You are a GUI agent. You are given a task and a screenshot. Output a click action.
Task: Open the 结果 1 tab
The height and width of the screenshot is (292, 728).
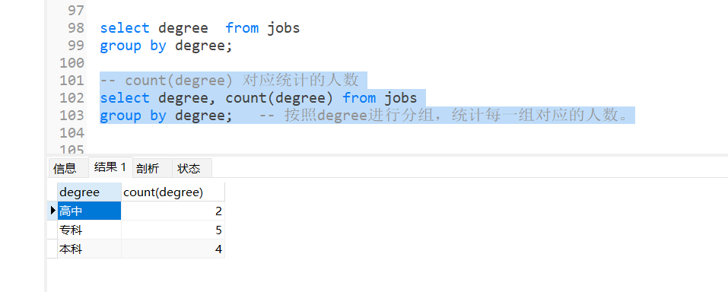pyautogui.click(x=110, y=167)
